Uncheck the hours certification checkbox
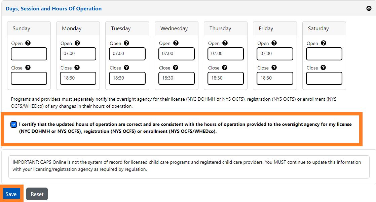This screenshot has width=376, height=202. (14, 124)
